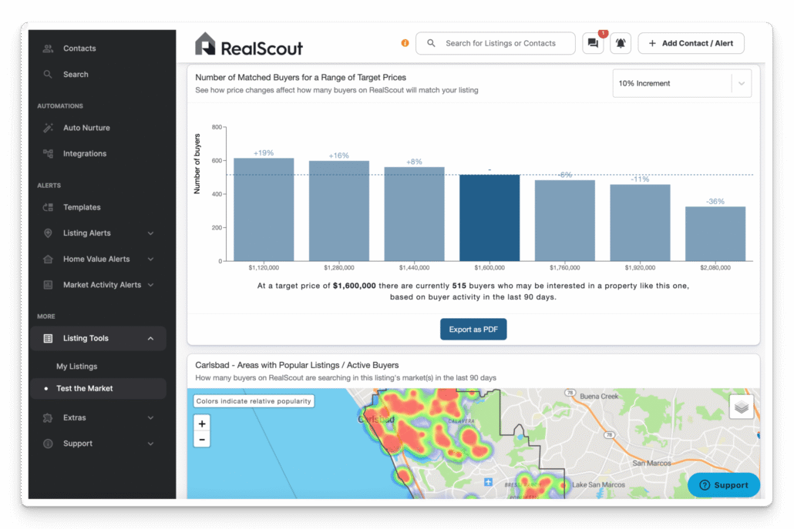Click the Auto Nurture wand icon
The image size is (794, 529).
[x=48, y=128]
